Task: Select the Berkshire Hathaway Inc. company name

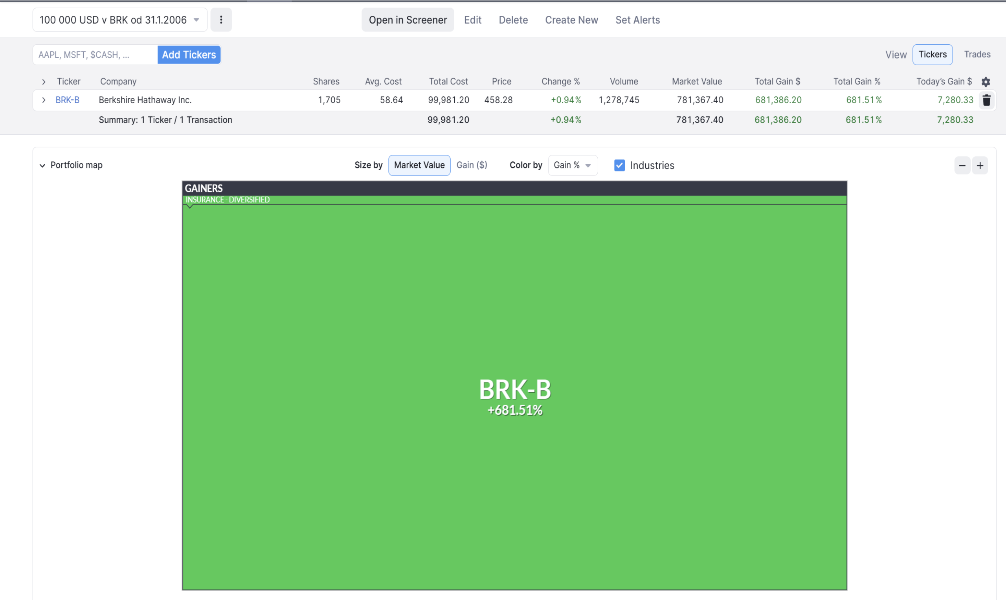Action: 145,100
